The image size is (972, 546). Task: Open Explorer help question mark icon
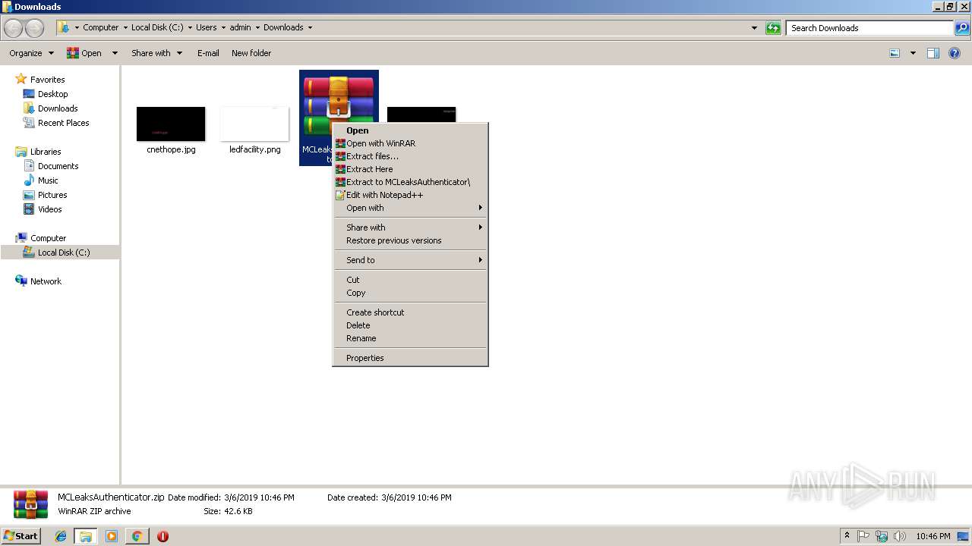click(955, 53)
